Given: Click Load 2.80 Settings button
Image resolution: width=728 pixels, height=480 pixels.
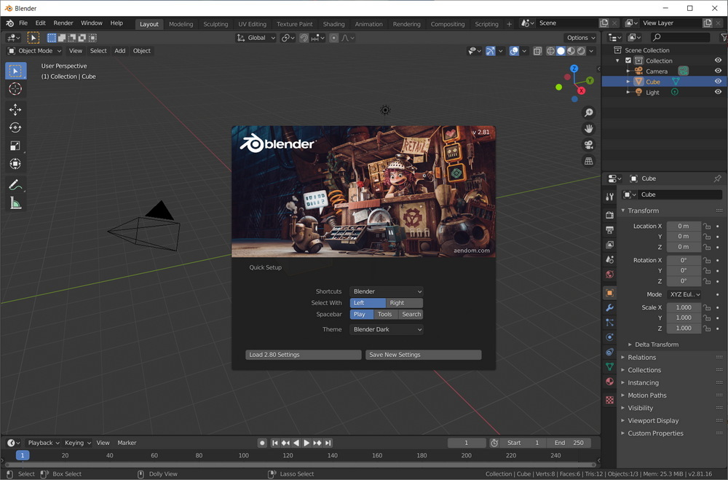Looking at the screenshot, I should [303, 355].
